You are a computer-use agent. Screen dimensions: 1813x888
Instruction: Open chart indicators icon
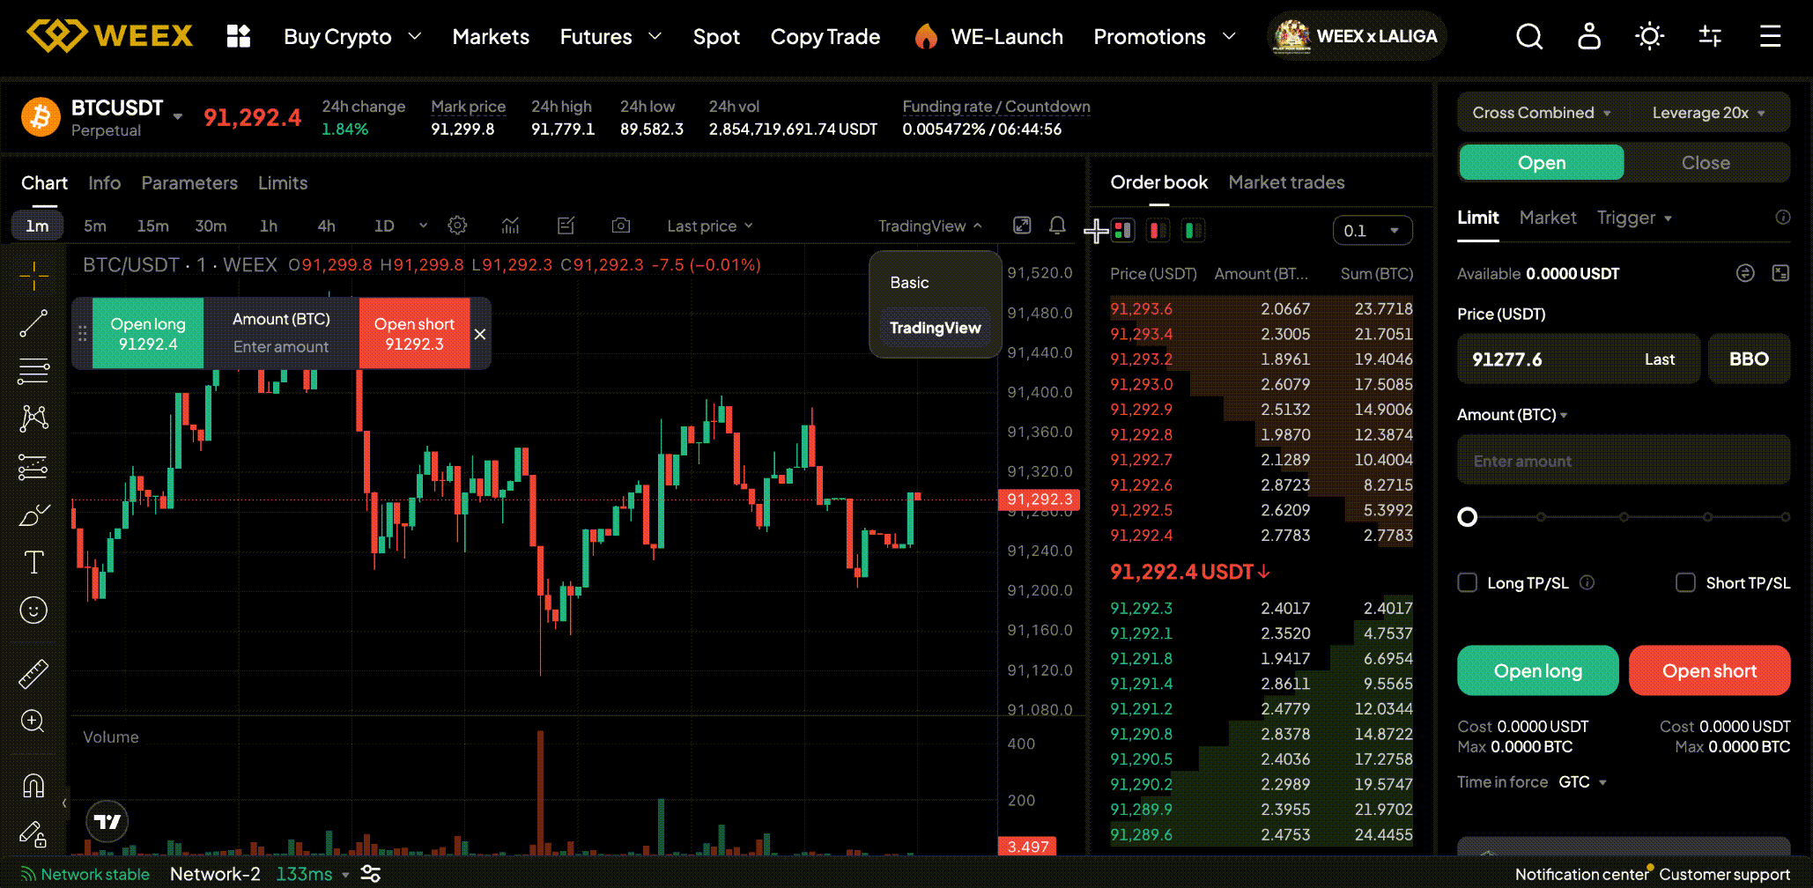tap(510, 226)
